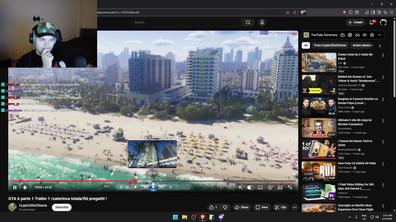Open more actions ellipsis below video

coord(295,207)
